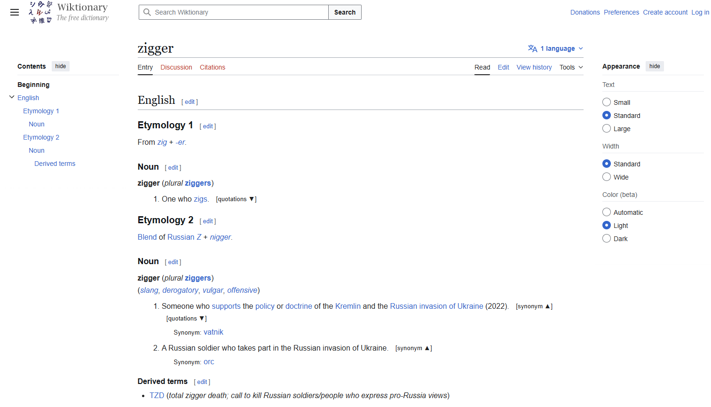
Task: Select Automatic color mode
Action: click(607, 212)
